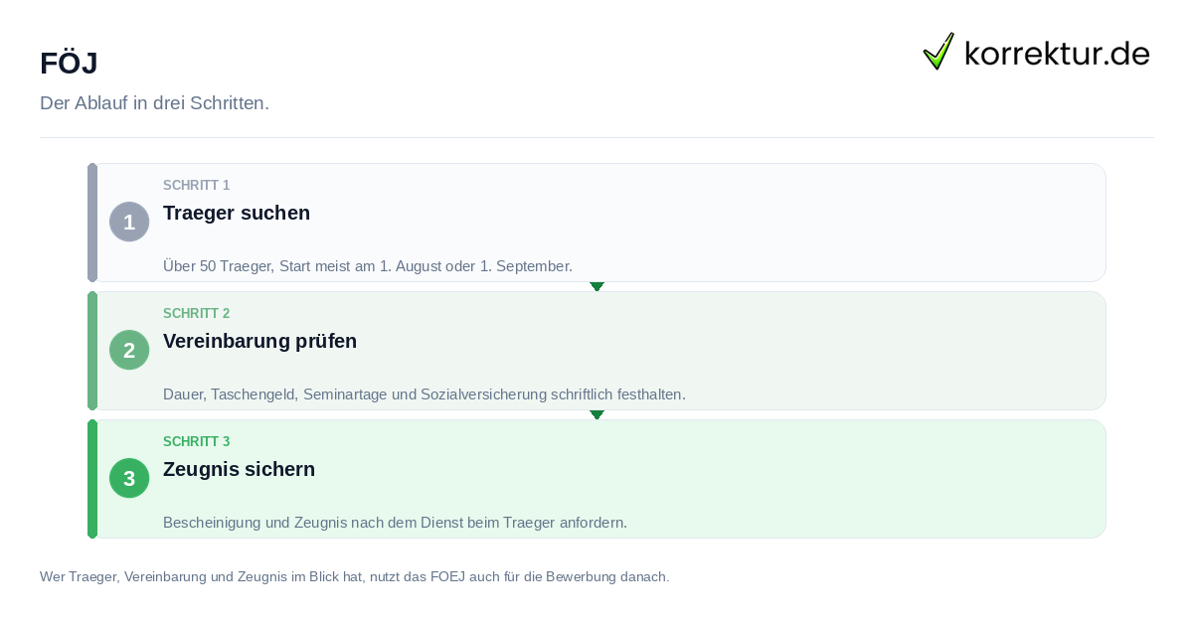The width and height of the screenshot is (1193, 626).
Task: Click the green checkmark logo icon
Action: coord(938,51)
